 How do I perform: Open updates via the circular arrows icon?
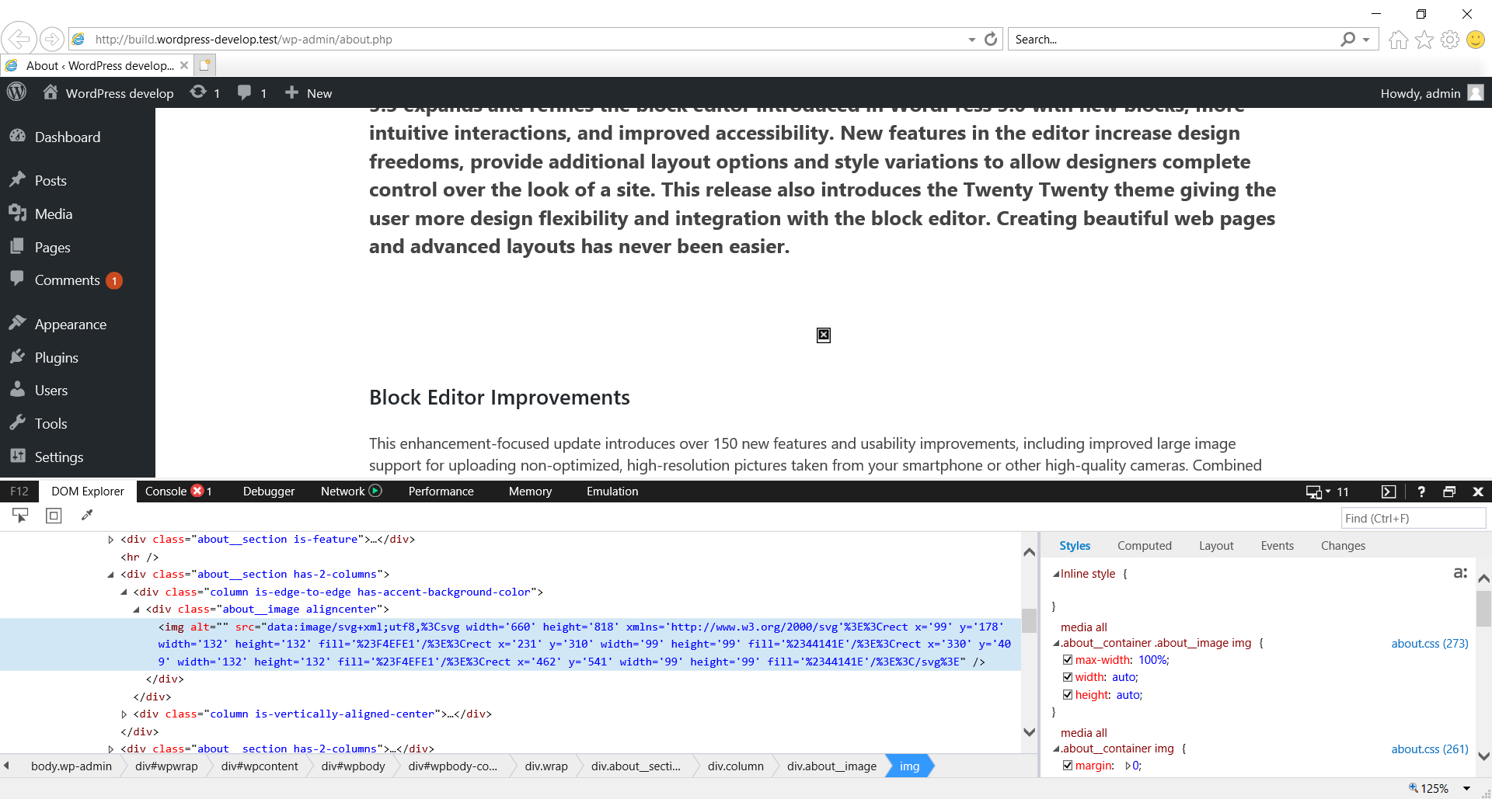[x=198, y=92]
